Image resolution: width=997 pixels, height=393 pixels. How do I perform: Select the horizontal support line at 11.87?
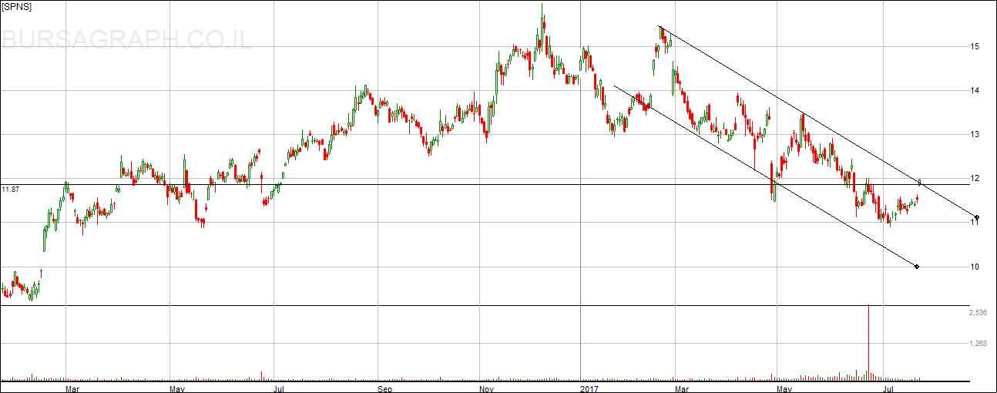point(462,185)
